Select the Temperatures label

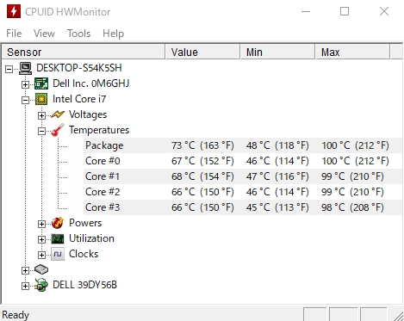(99, 130)
